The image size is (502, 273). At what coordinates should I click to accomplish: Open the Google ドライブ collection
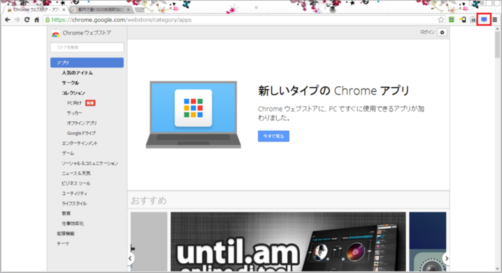81,133
